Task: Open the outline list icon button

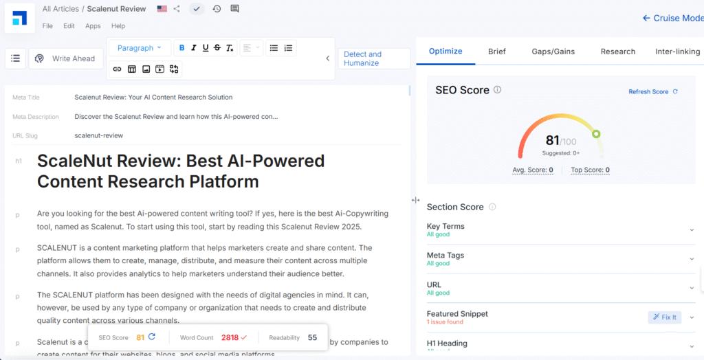Action: [15, 58]
